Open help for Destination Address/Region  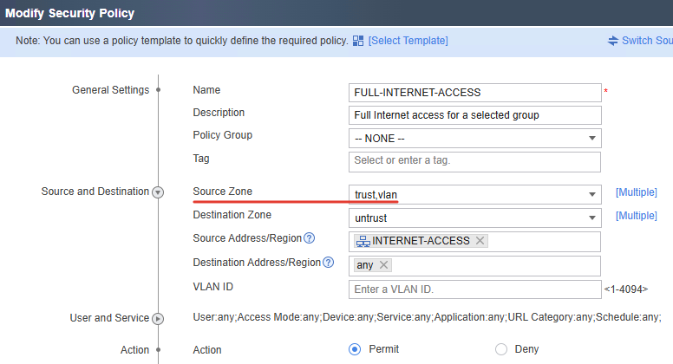click(x=329, y=263)
